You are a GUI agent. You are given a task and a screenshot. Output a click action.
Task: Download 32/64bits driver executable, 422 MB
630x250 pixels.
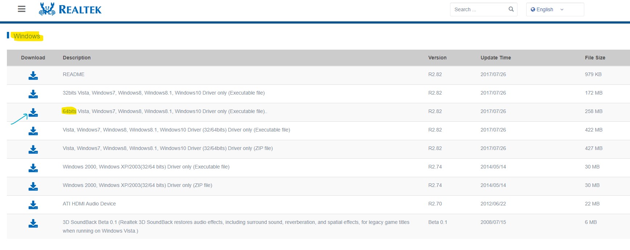click(x=33, y=131)
